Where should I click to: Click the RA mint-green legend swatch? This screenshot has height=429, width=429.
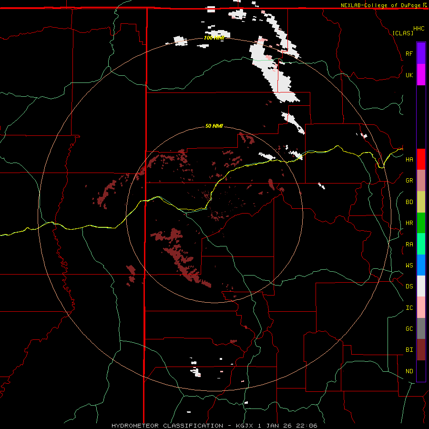click(421, 244)
